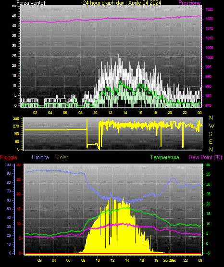Image resolution: width=224 pixels, height=267 pixels.
Task: Click the 'Forza vento)' title label
Action: click(x=31, y=3)
